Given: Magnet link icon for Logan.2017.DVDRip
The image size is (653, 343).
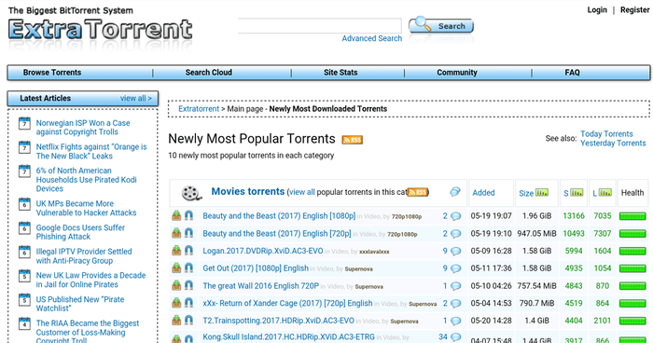Looking at the screenshot, I should [188, 251].
